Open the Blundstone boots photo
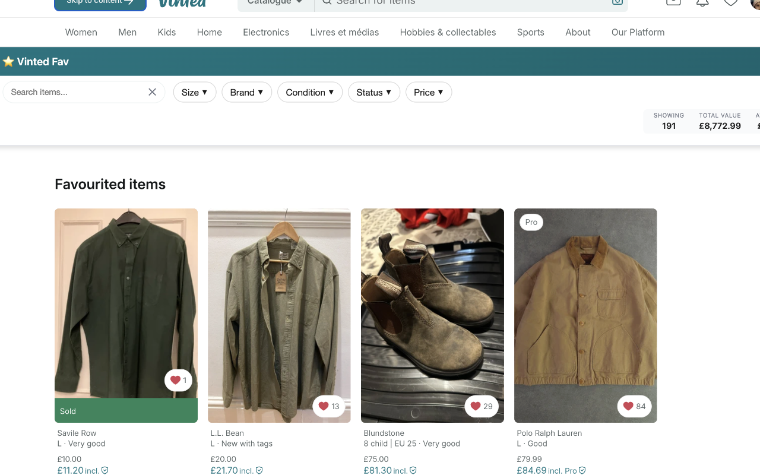This screenshot has height=475, width=760. pyautogui.click(x=432, y=315)
